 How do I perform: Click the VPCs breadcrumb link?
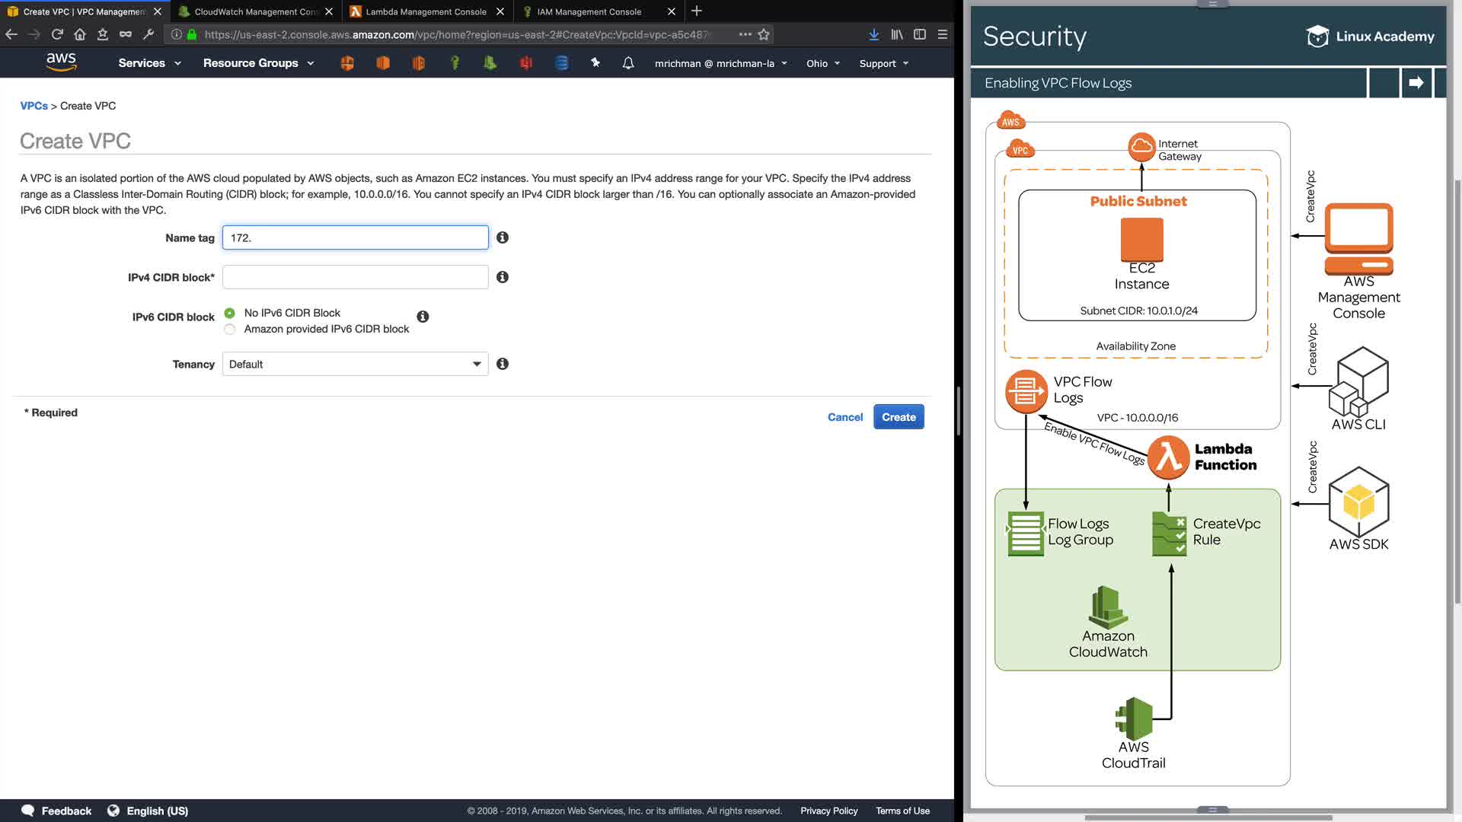click(34, 106)
